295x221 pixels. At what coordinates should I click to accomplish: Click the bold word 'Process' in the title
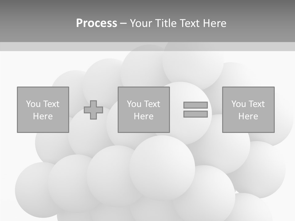click(x=96, y=23)
